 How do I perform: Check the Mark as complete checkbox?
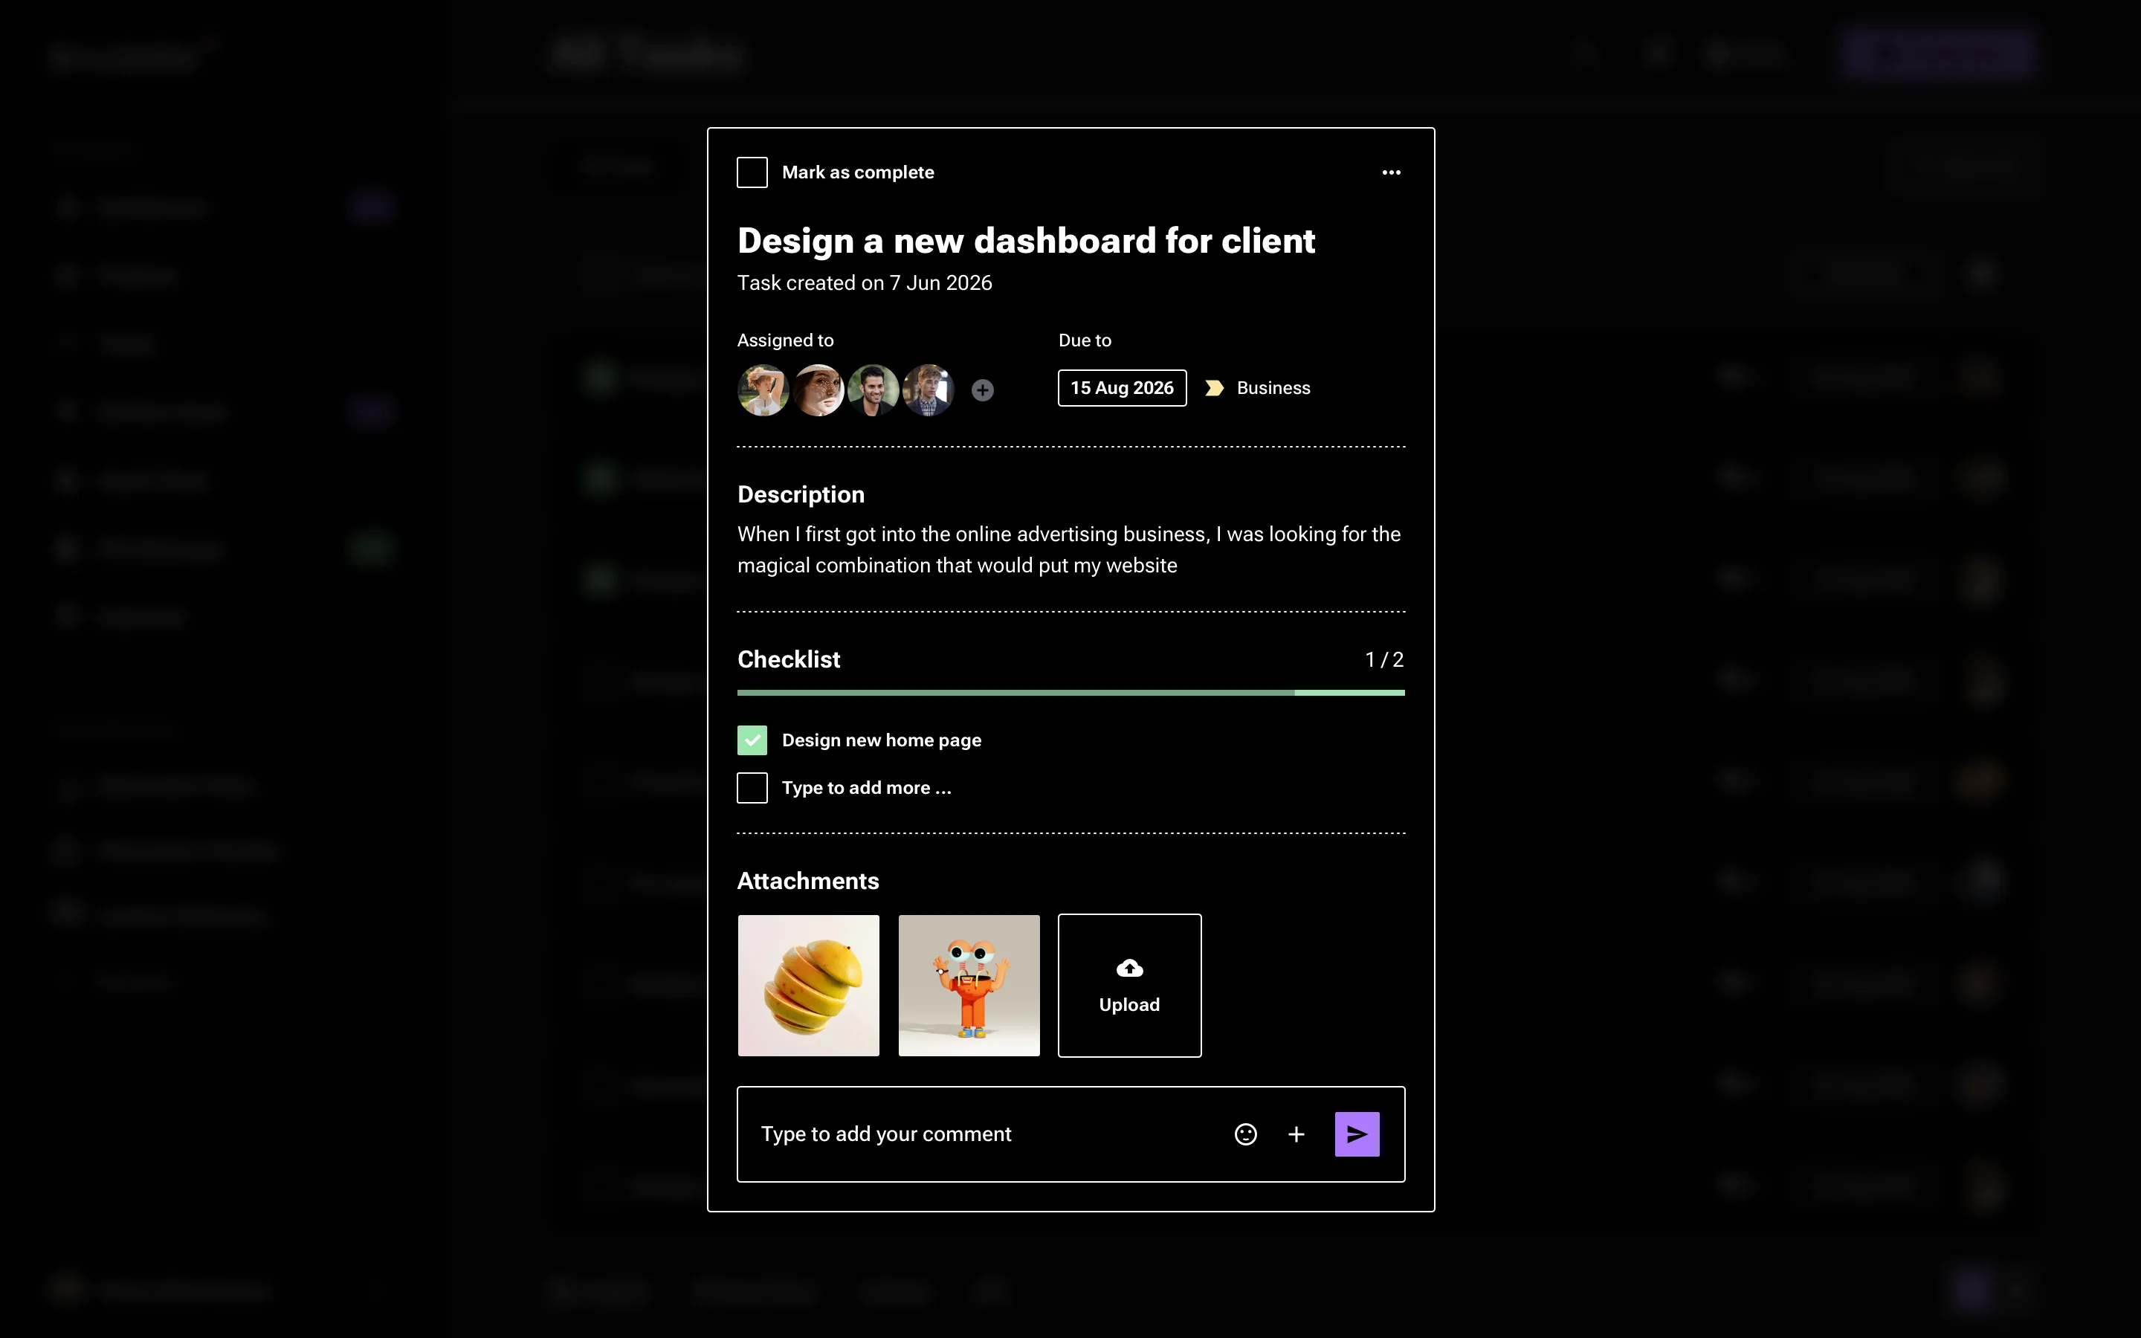pyautogui.click(x=751, y=172)
